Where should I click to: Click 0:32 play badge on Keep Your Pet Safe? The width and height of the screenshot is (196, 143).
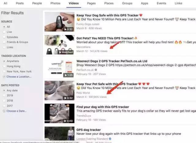pyautogui.click(x=68, y=98)
